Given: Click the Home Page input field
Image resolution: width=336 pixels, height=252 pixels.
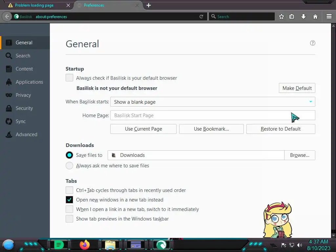Looking at the screenshot, I should point(213,115).
